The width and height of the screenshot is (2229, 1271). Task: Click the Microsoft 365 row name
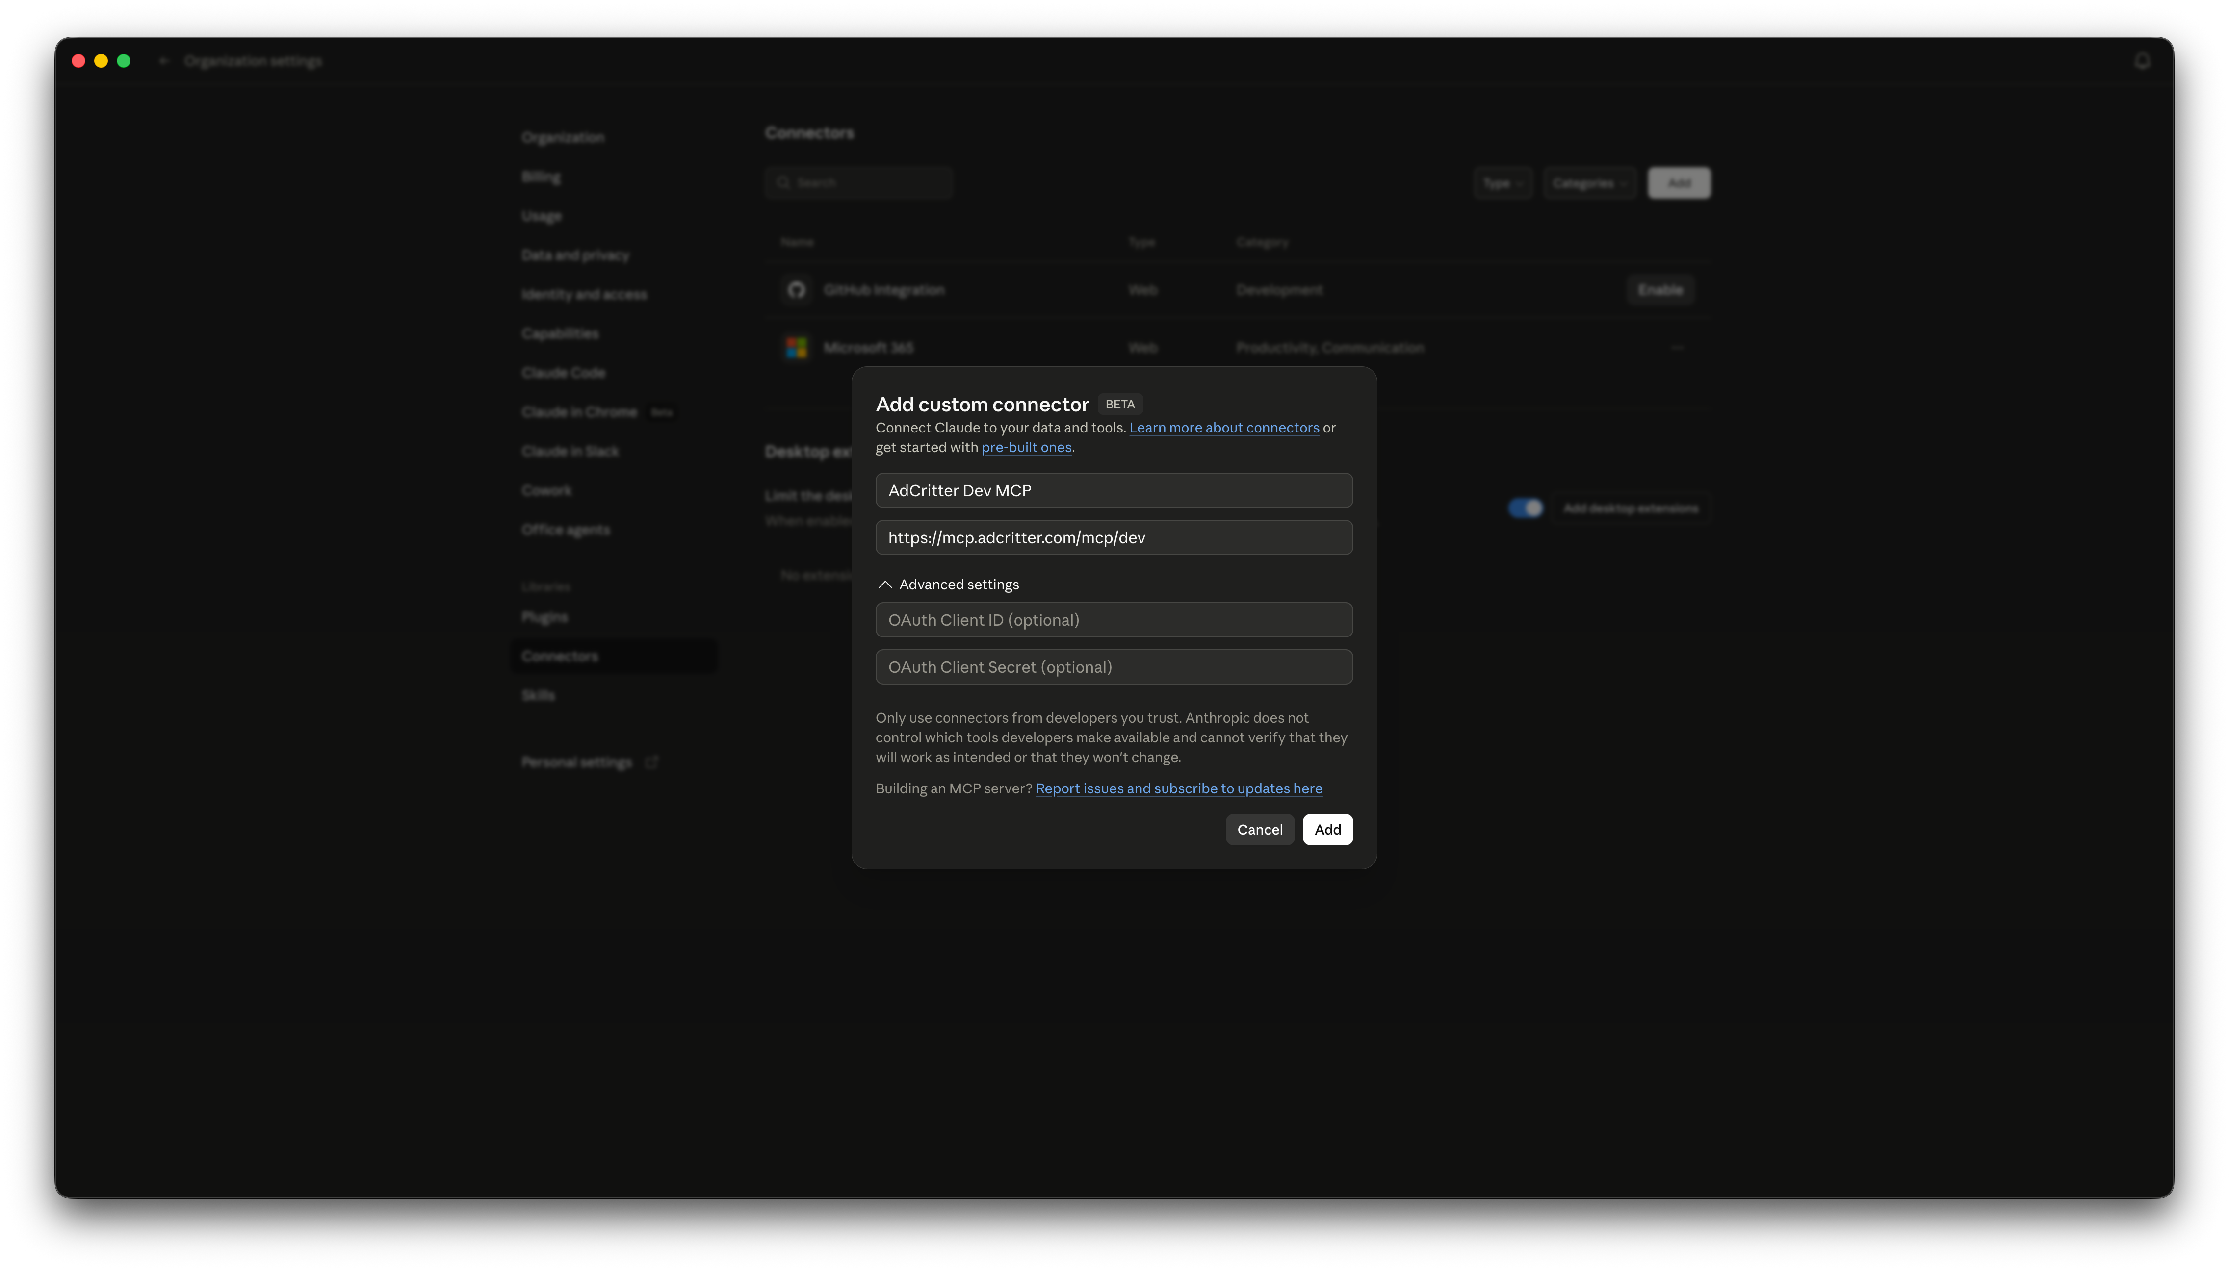point(868,348)
